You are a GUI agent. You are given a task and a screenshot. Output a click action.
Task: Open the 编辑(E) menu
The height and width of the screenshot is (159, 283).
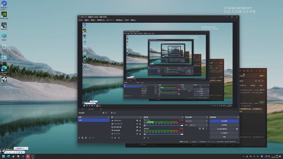(x=87, y=20)
